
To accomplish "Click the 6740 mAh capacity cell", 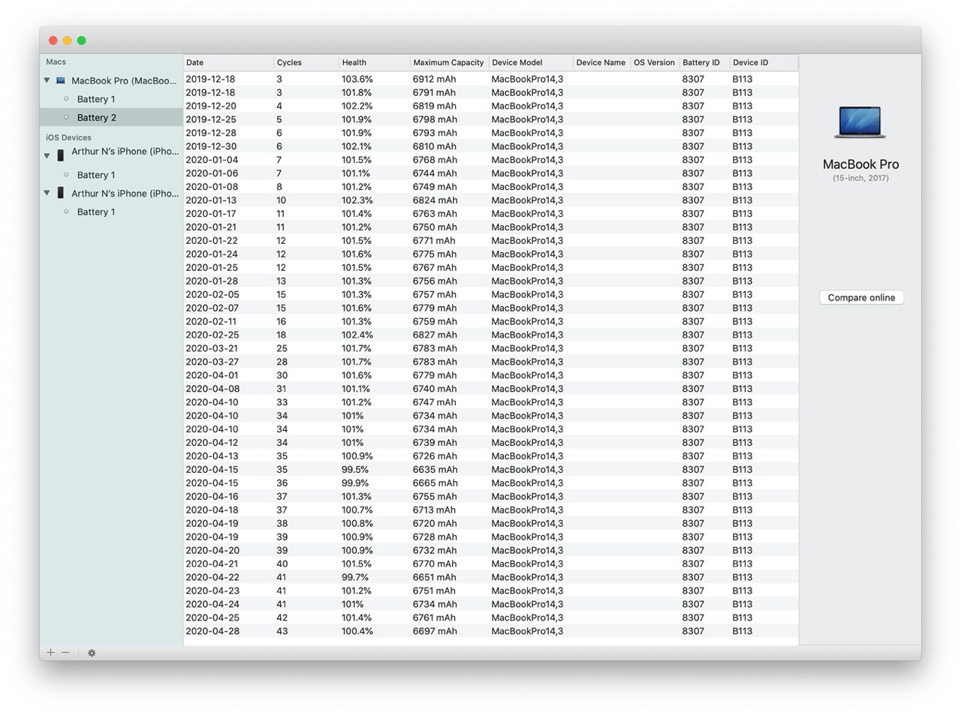I will (435, 389).
